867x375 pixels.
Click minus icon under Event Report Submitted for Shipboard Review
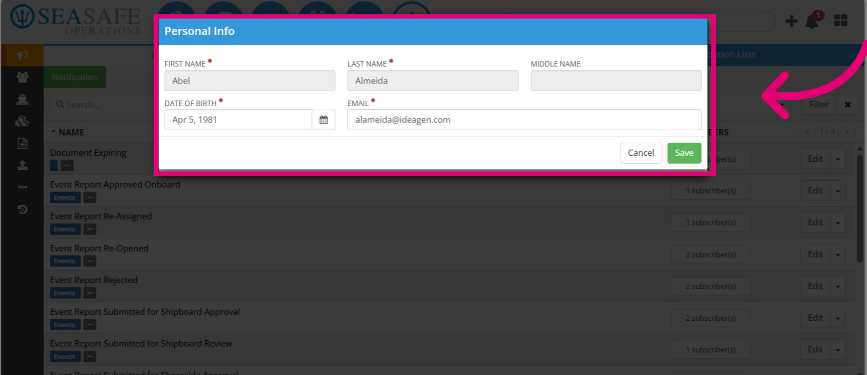90,356
